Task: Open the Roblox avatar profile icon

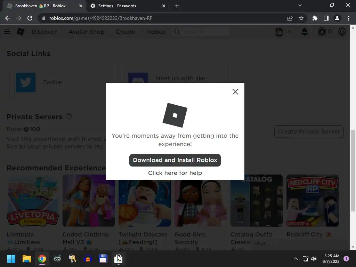Action: [279, 32]
